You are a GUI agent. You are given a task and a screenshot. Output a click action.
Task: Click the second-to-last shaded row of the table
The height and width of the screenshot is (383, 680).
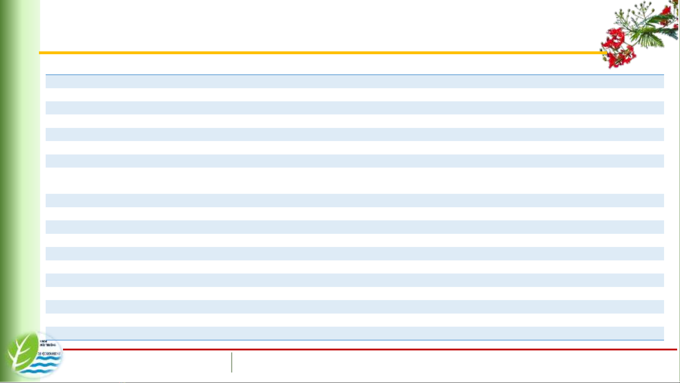(x=354, y=307)
